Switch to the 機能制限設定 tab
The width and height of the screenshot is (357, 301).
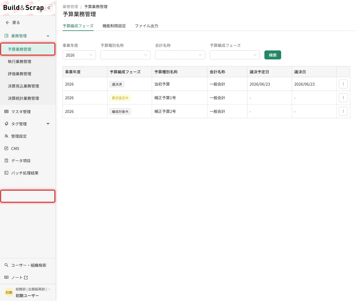pyautogui.click(x=114, y=26)
